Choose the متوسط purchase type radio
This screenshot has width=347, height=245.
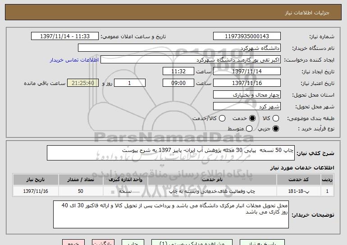249,129
